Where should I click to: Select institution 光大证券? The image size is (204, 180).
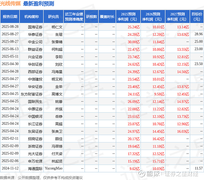[x=35, y=154]
